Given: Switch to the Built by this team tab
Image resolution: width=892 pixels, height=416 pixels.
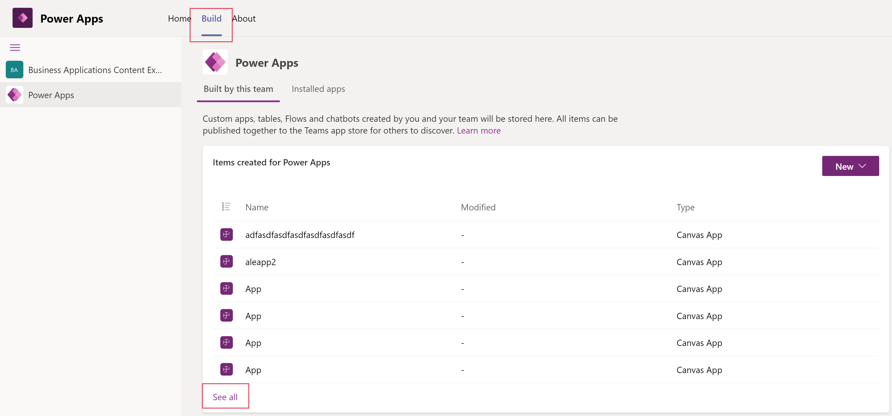Looking at the screenshot, I should 238,89.
